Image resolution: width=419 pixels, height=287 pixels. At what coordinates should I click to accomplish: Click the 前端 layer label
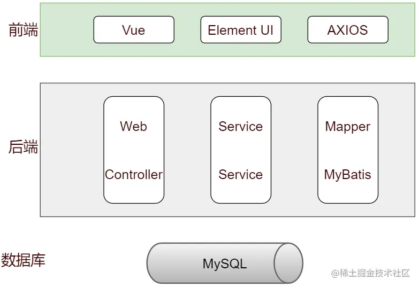(x=23, y=29)
